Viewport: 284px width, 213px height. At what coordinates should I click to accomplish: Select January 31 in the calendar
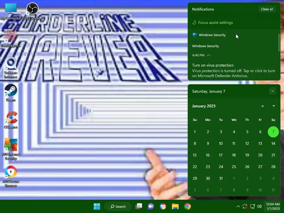click(221, 178)
